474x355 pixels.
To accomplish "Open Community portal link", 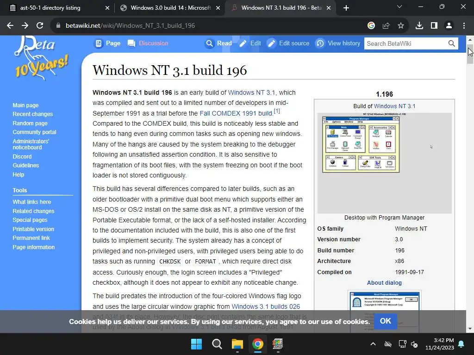I will [x=34, y=132].
